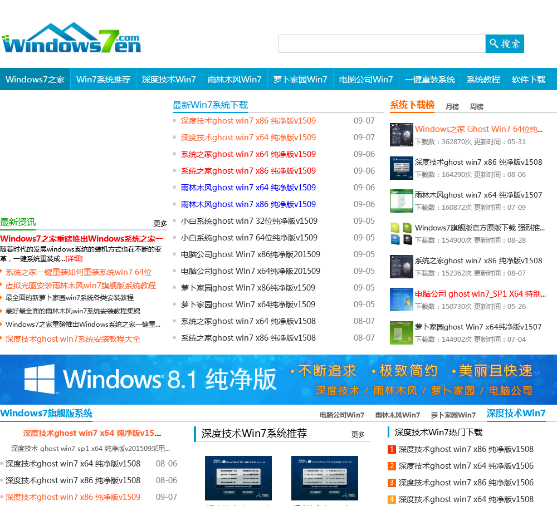Screen dimensions: 557x506
Task: Open 小白系统ghost win7 32位纯净版v1509 link
Action: click(249, 221)
